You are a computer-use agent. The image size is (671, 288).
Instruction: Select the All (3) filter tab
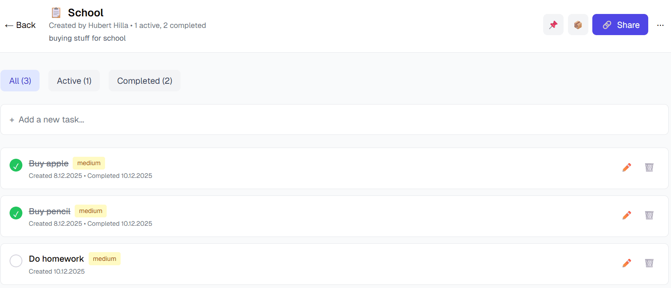[x=20, y=81]
